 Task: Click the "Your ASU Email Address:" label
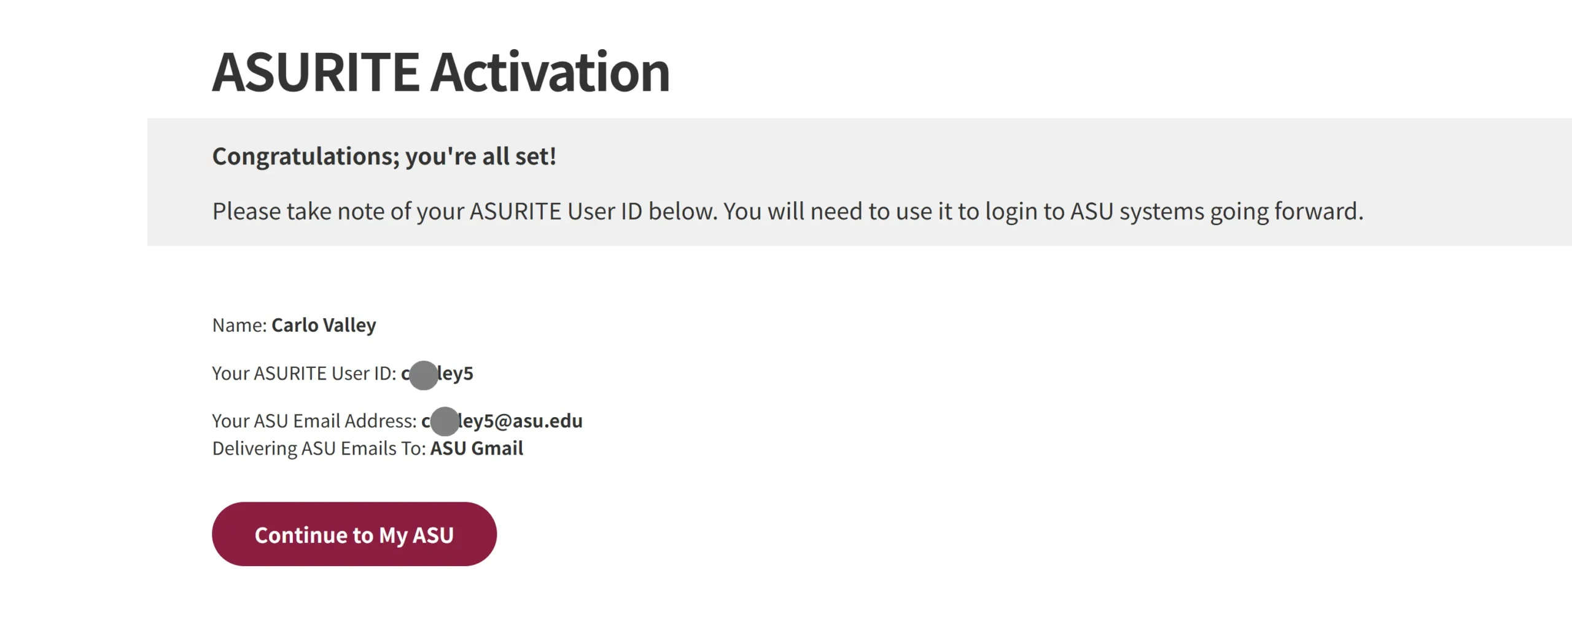click(x=314, y=421)
